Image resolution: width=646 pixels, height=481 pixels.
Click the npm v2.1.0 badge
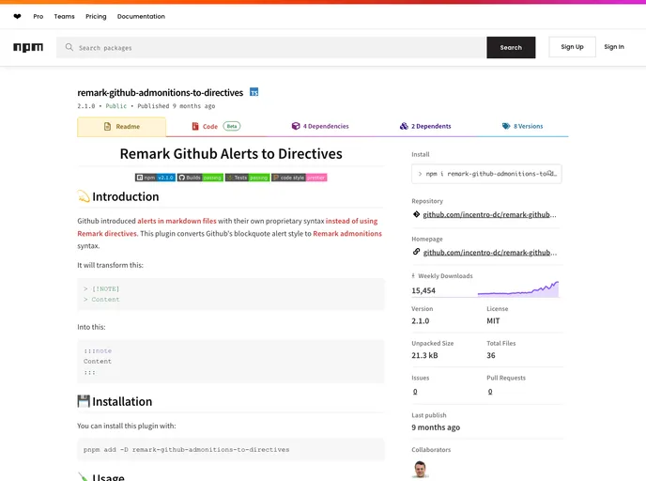[x=155, y=178]
